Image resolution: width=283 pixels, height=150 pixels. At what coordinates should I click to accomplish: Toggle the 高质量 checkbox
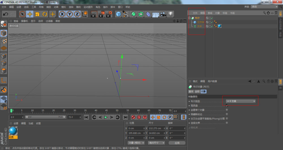pos(227,105)
